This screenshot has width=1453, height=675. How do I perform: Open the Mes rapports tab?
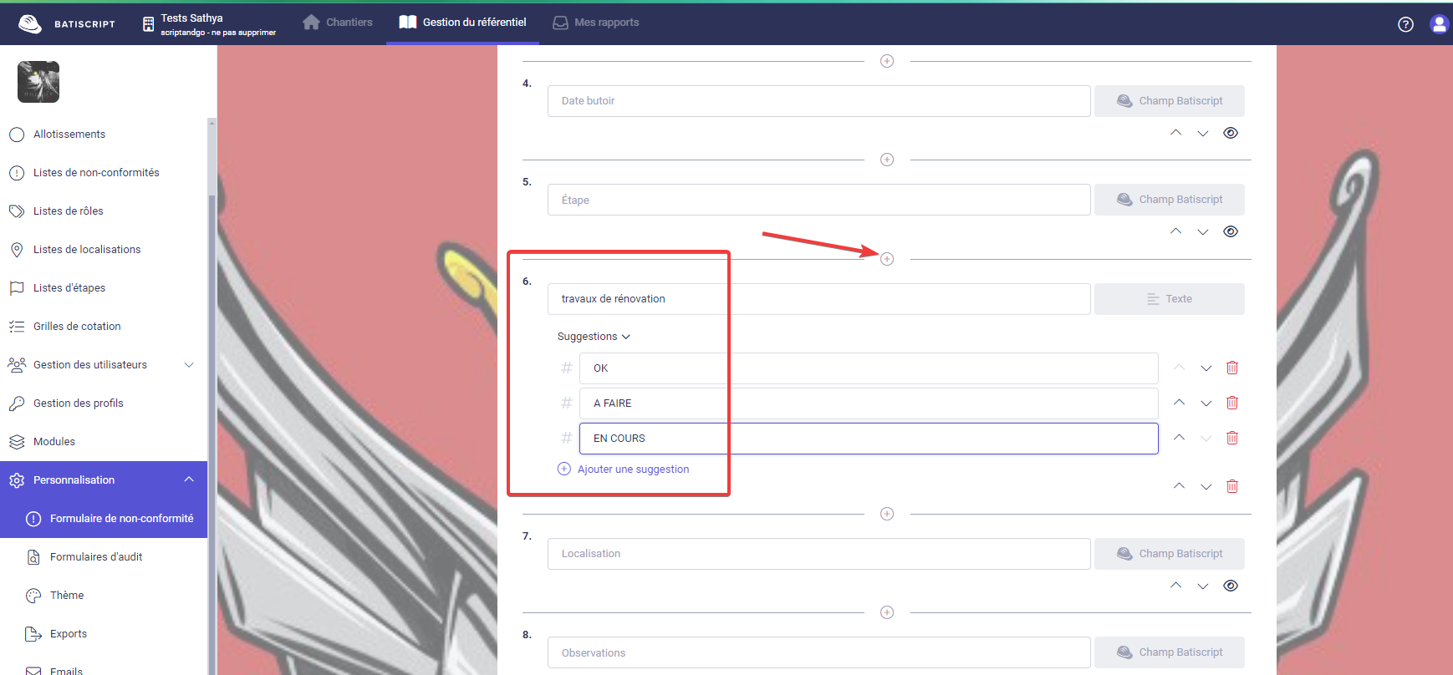coord(596,23)
